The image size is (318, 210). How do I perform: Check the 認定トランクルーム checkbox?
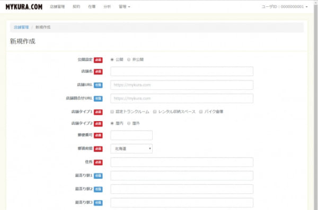tap(112, 112)
